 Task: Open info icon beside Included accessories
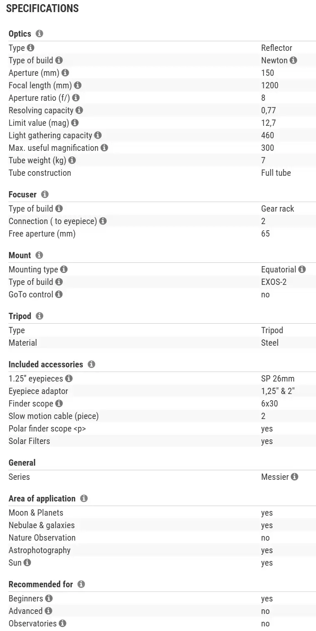click(x=91, y=364)
